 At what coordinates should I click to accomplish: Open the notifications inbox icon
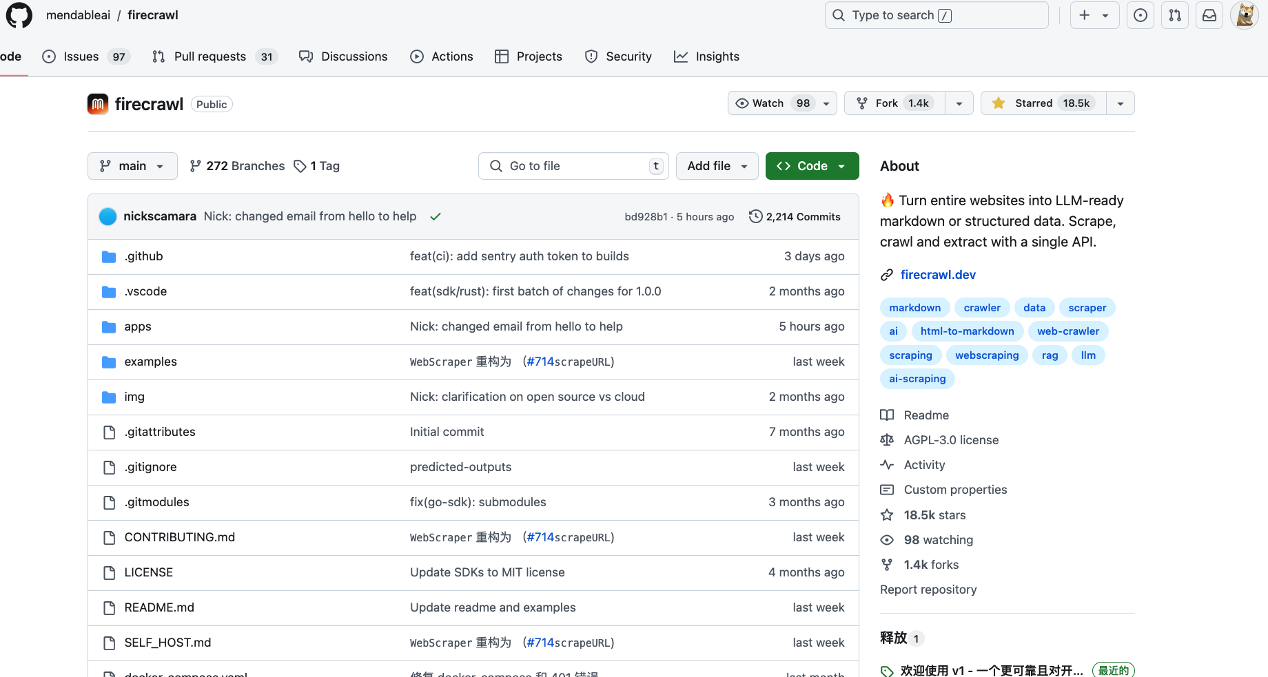[x=1209, y=15]
